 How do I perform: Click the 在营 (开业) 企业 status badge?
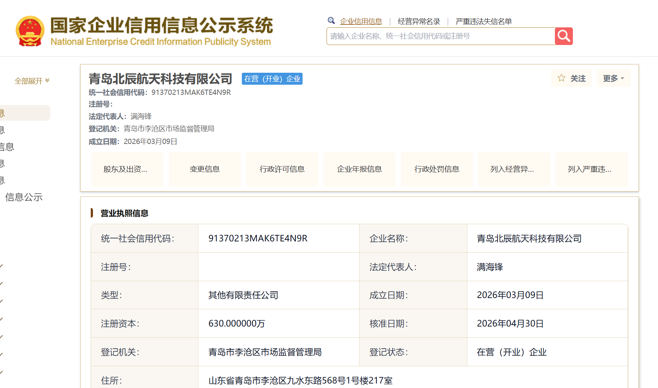click(x=272, y=79)
